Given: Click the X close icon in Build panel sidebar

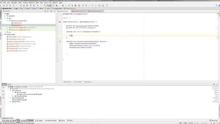Looking at the screenshot, I should [3, 98].
